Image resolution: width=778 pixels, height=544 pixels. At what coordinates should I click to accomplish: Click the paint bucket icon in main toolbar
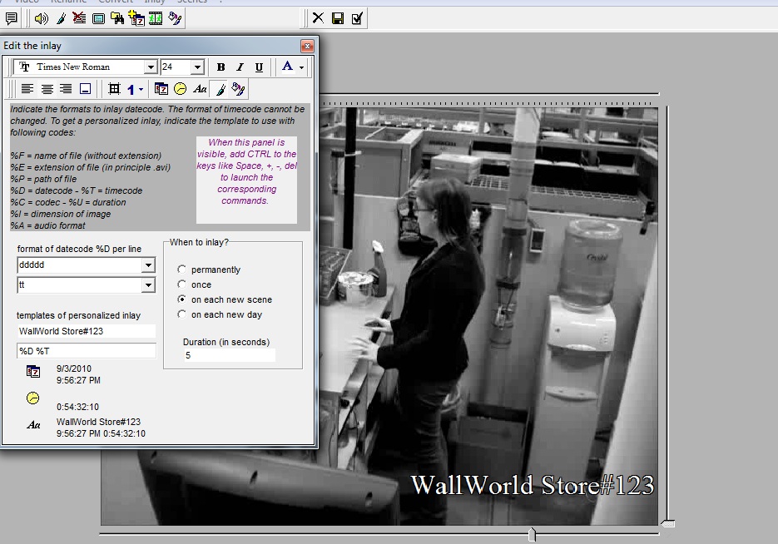pyautogui.click(x=175, y=19)
